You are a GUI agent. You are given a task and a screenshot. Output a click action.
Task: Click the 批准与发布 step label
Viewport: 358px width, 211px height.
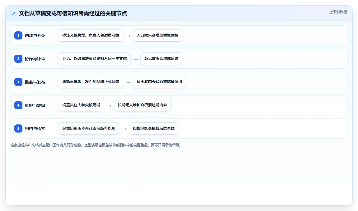pyautogui.click(x=35, y=82)
